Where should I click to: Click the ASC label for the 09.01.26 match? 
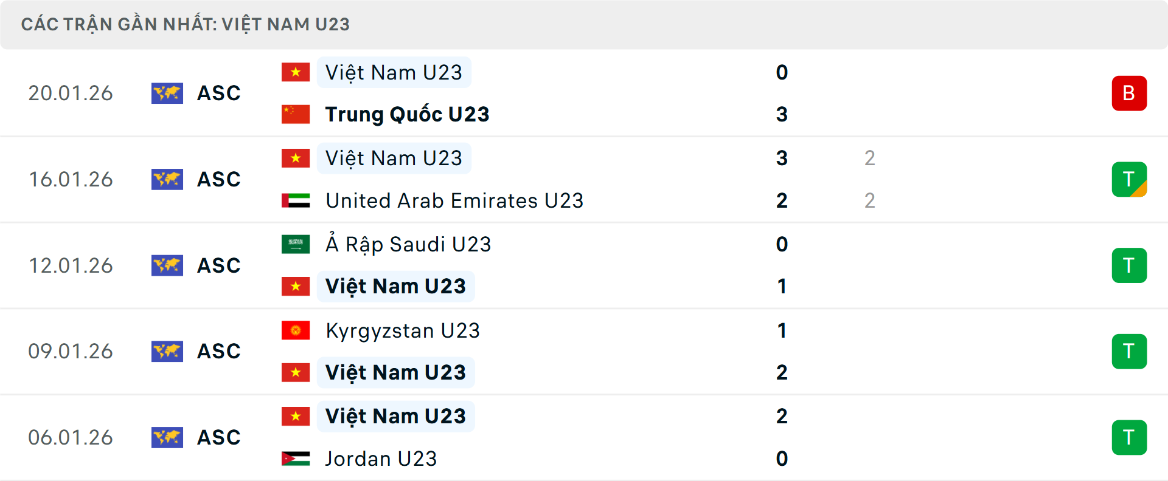pos(218,351)
